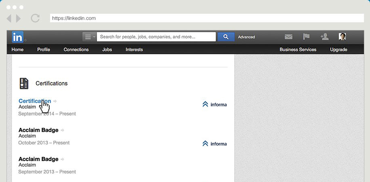Open the Connections menu
Image resolution: width=370 pixels, height=182 pixels.
pos(76,49)
